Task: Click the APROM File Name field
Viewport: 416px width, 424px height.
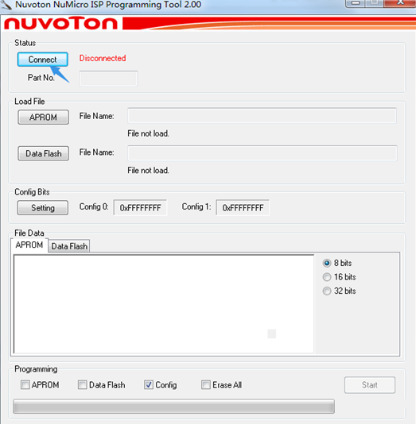Action: 262,115
